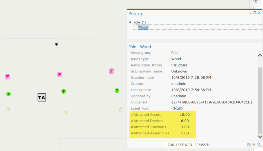Click the Asset group field label
The height and width of the screenshot is (151, 263).
[x=141, y=53]
